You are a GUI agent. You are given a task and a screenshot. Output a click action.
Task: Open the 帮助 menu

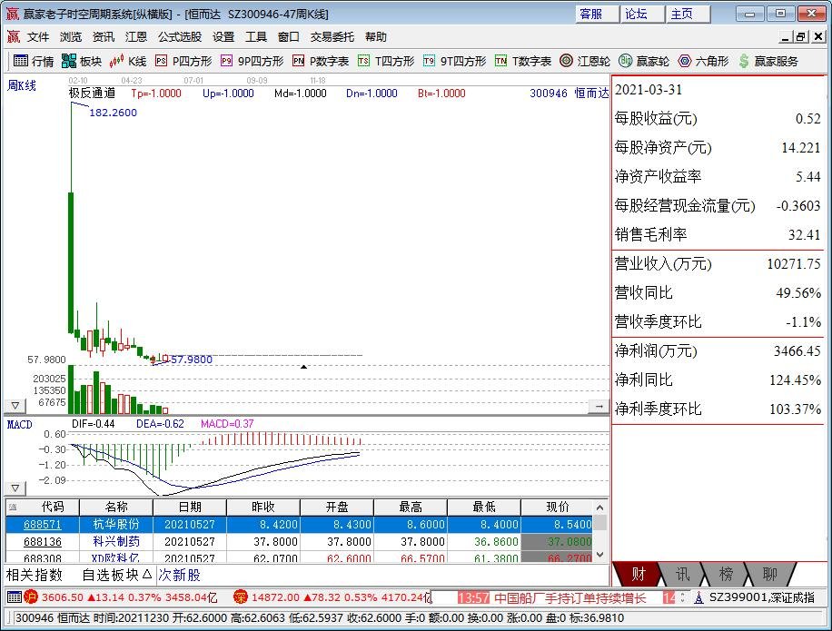pos(376,36)
